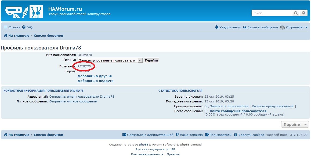Open Список форумов in top breadcrumb
The image size is (311, 161).
(x=48, y=36)
